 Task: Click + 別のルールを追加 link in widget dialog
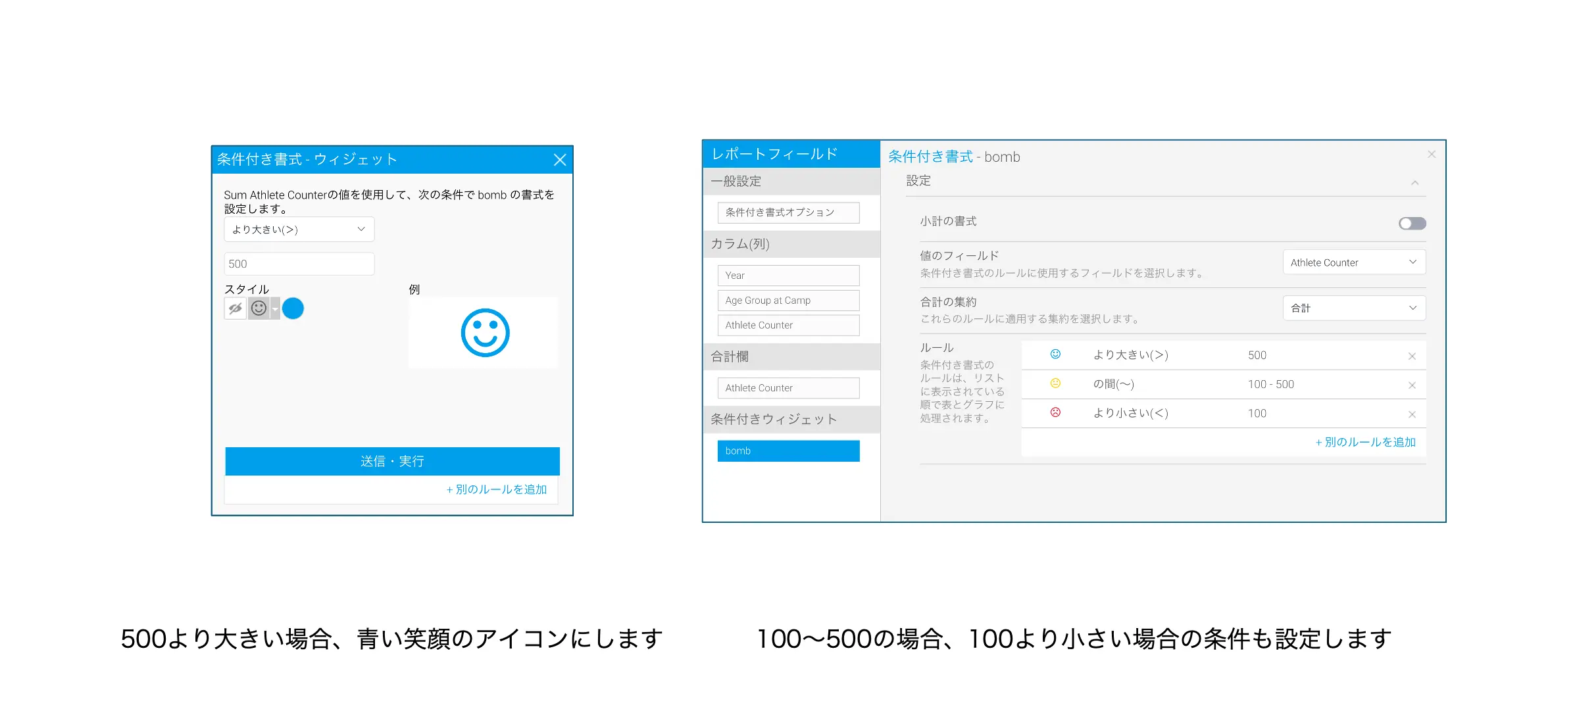coord(496,489)
